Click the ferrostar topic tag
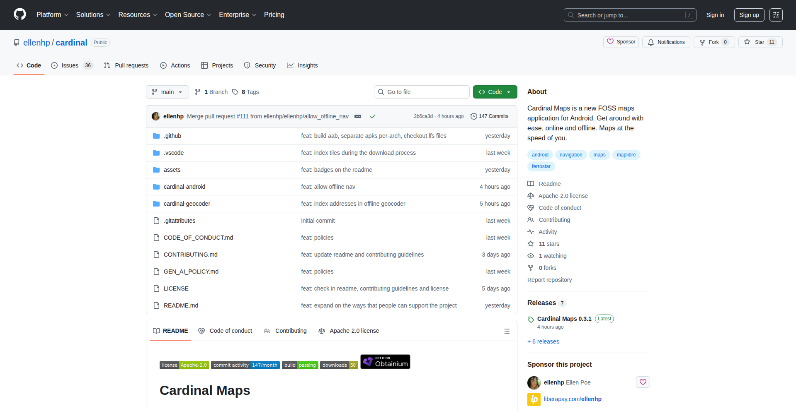Image resolution: width=796 pixels, height=411 pixels. pyautogui.click(x=541, y=166)
